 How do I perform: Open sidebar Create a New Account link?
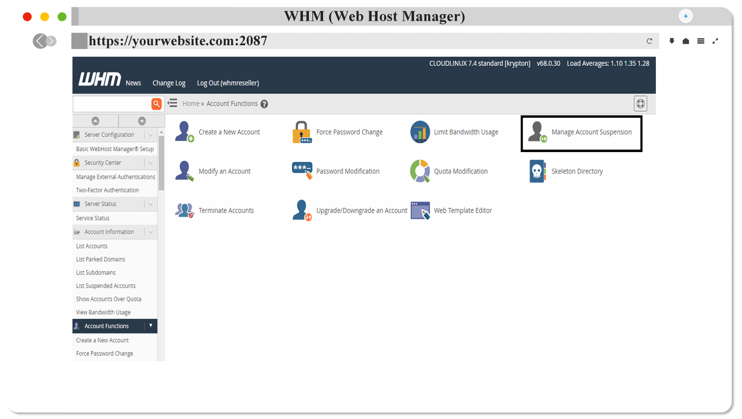pyautogui.click(x=102, y=340)
